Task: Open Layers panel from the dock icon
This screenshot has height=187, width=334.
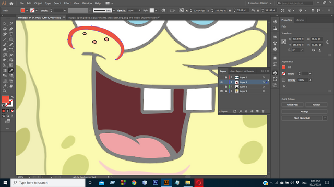Action: tap(275, 73)
